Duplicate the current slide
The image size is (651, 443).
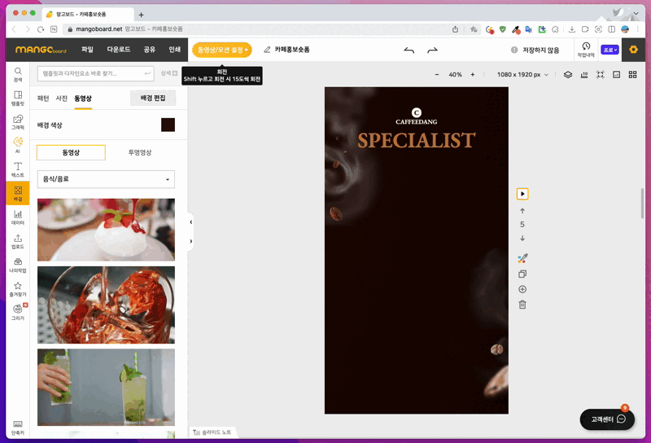click(522, 274)
